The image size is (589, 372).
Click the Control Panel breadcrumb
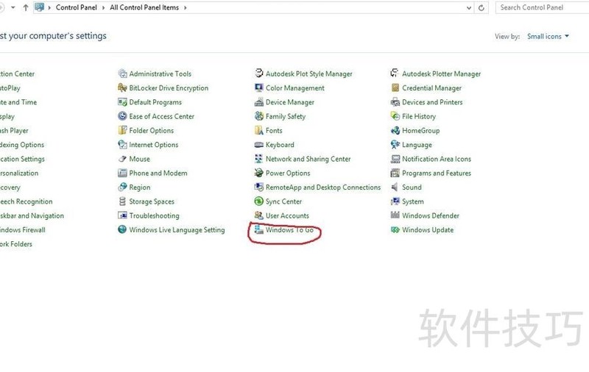coord(77,7)
